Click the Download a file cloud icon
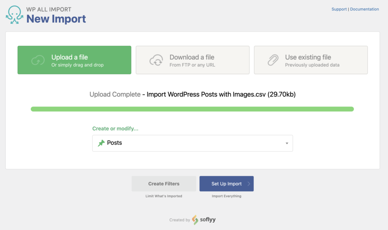 tap(156, 60)
